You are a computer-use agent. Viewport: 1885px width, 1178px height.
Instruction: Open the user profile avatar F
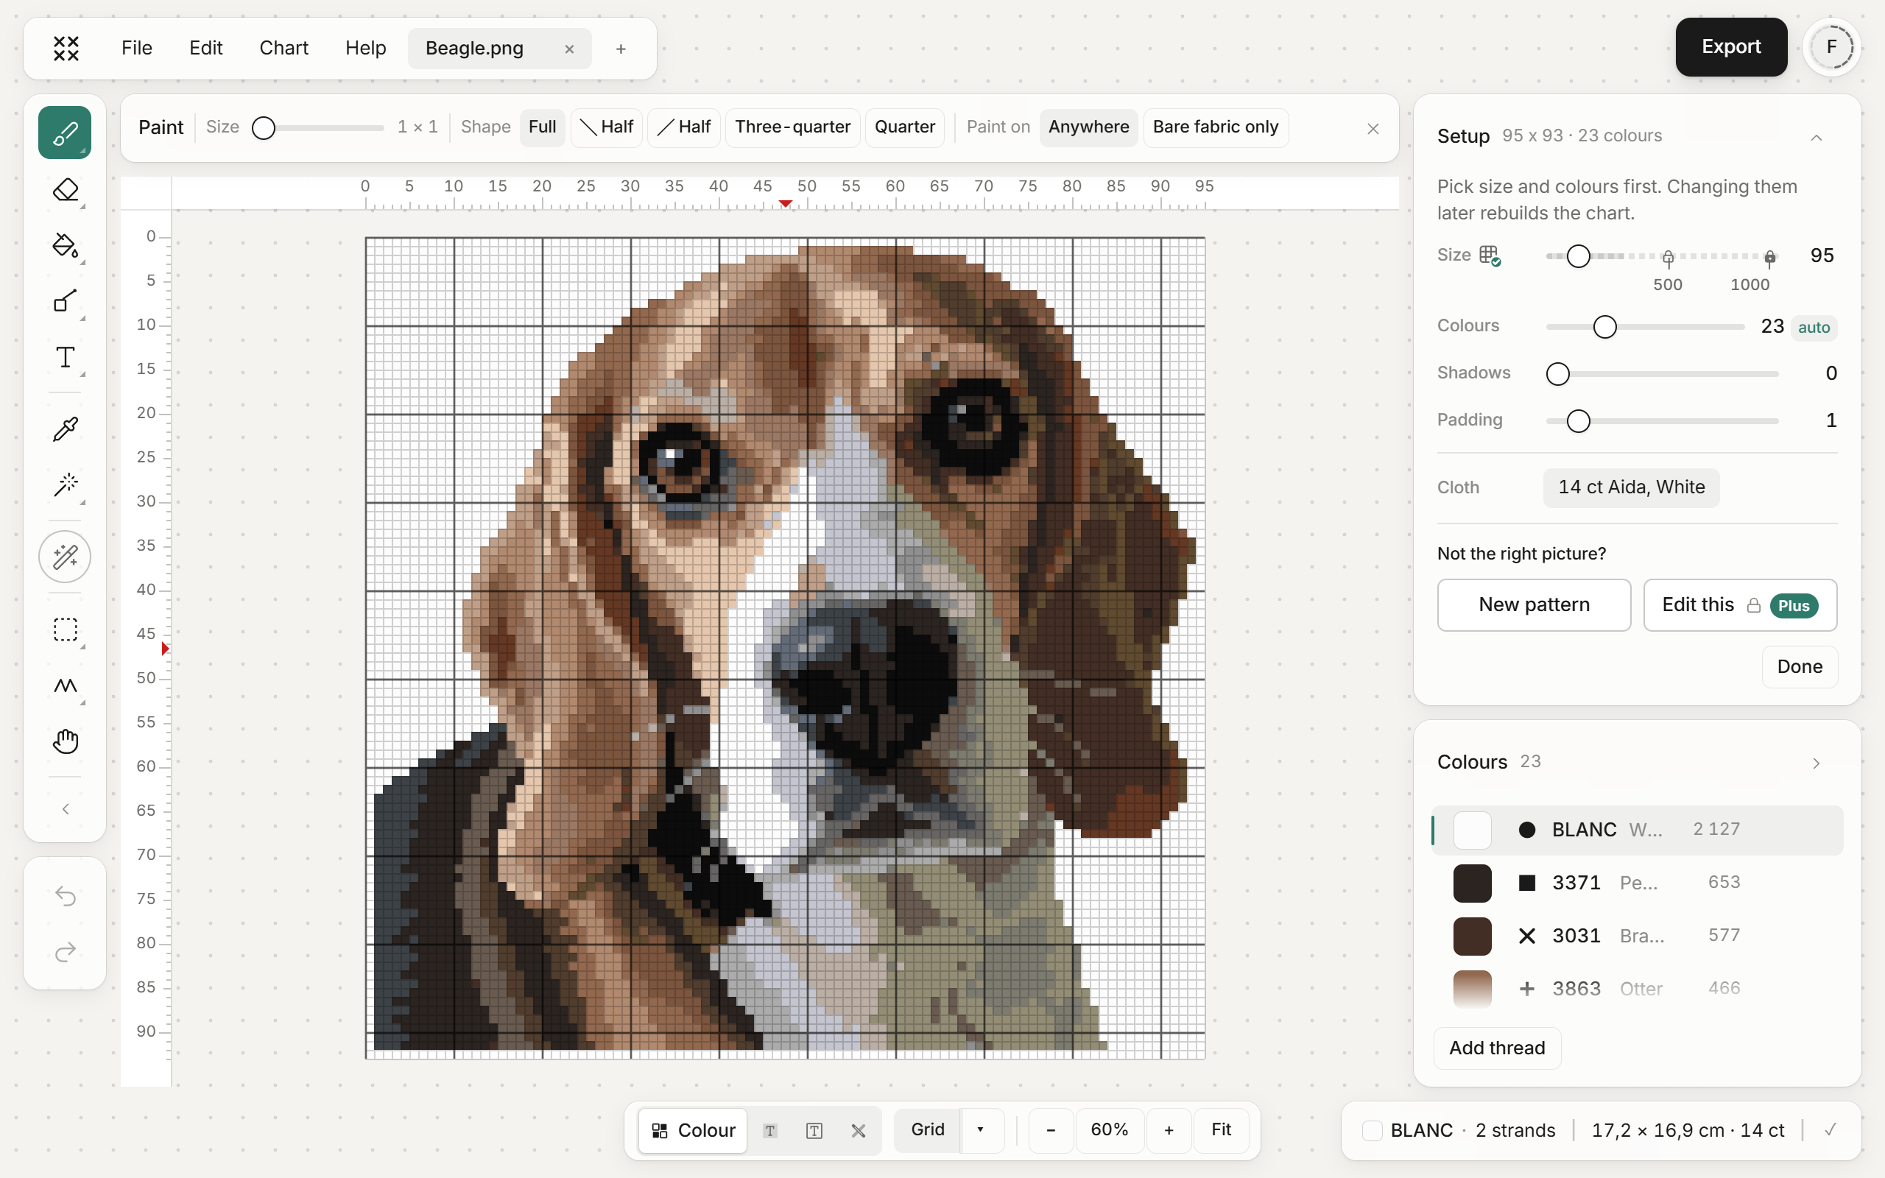point(1832,46)
